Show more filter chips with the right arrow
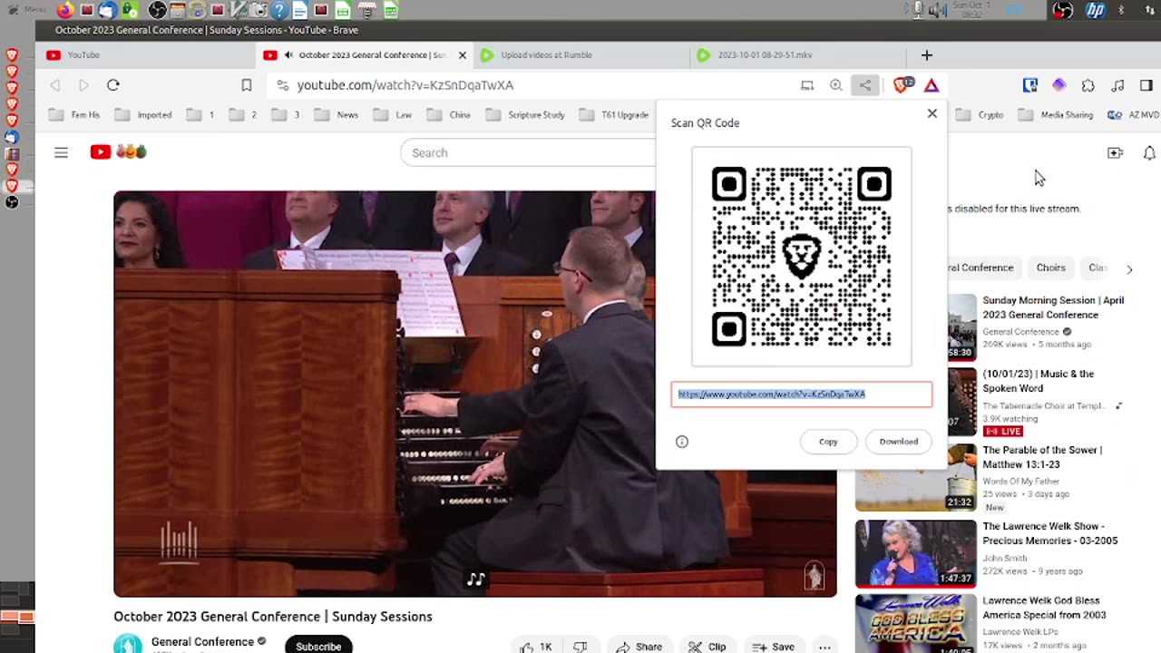This screenshot has height=653, width=1161. click(1129, 269)
